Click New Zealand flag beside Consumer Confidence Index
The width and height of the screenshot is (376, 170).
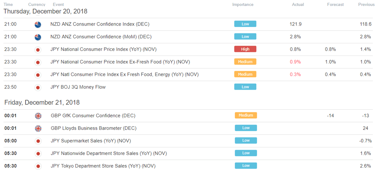point(38,24)
